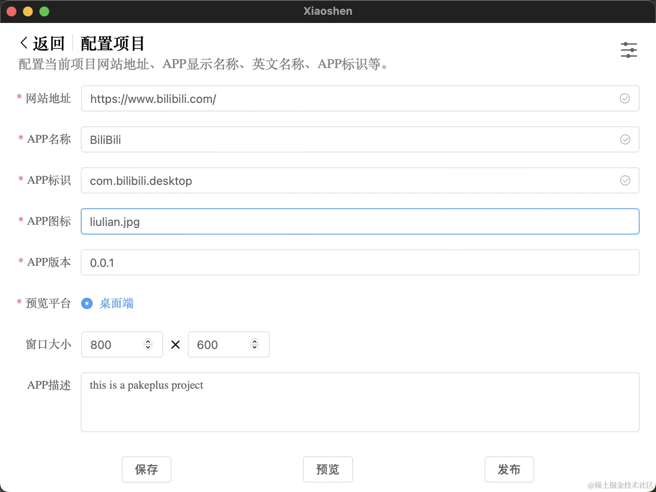This screenshot has height=492, width=656.
Task: Click the 窗口大小 field label
Action: (48, 344)
